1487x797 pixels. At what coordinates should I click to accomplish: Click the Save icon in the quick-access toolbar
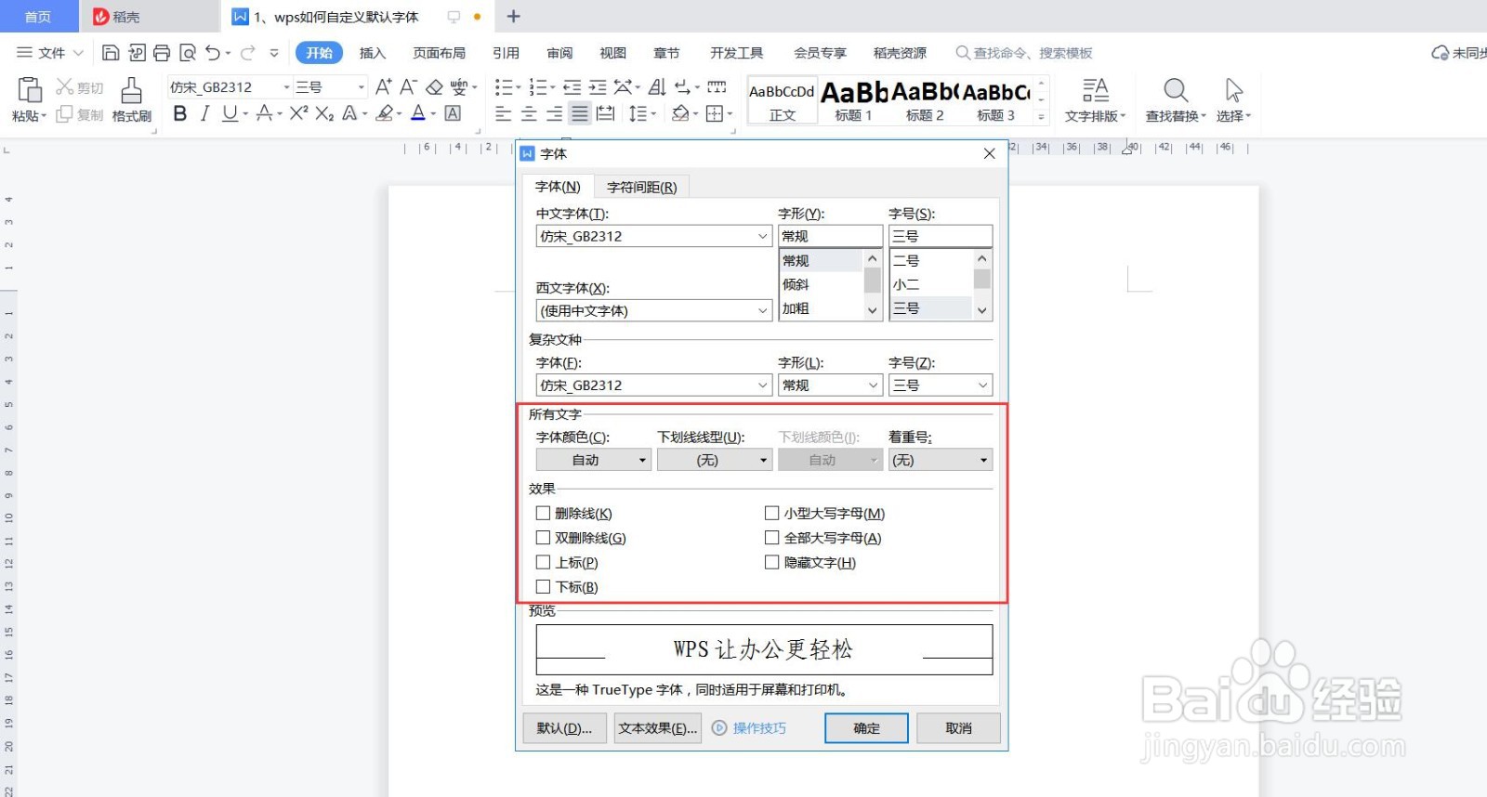[111, 53]
